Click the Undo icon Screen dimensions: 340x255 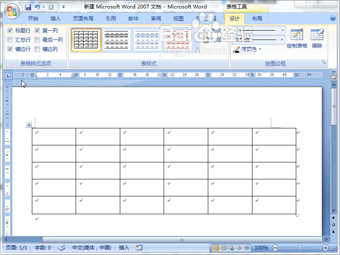click(37, 6)
